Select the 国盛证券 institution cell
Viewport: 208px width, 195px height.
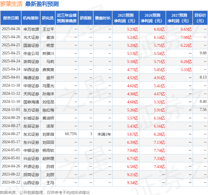click(x=31, y=45)
